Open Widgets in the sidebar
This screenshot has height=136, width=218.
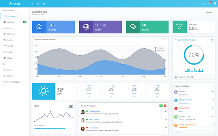(15, 22)
